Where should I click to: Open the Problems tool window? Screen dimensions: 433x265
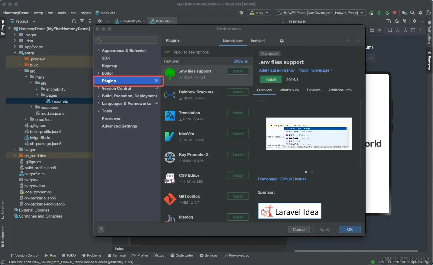pos(92,255)
